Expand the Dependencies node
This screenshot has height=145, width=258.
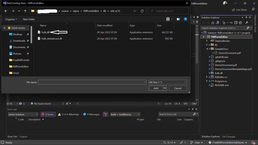coord(207,41)
